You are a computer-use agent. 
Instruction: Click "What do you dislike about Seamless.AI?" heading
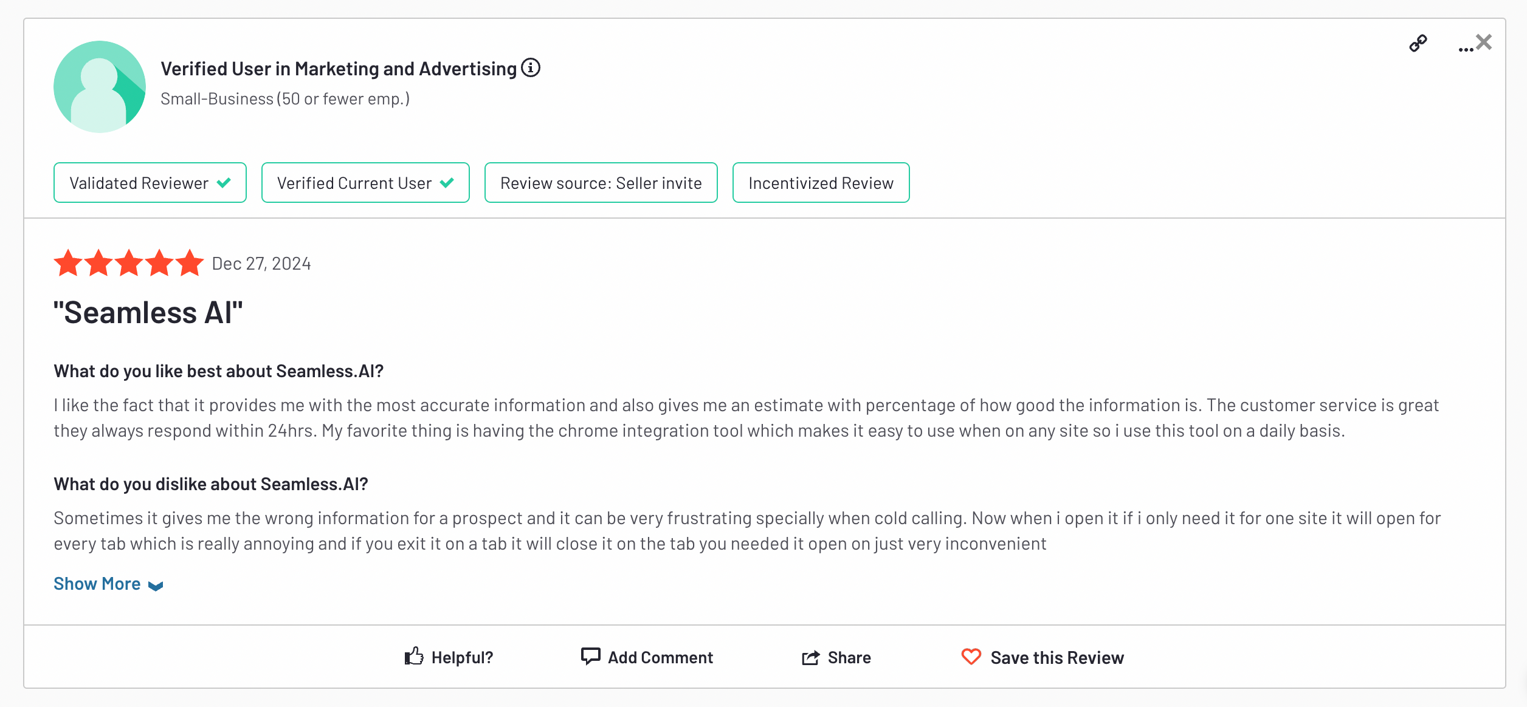coord(211,484)
